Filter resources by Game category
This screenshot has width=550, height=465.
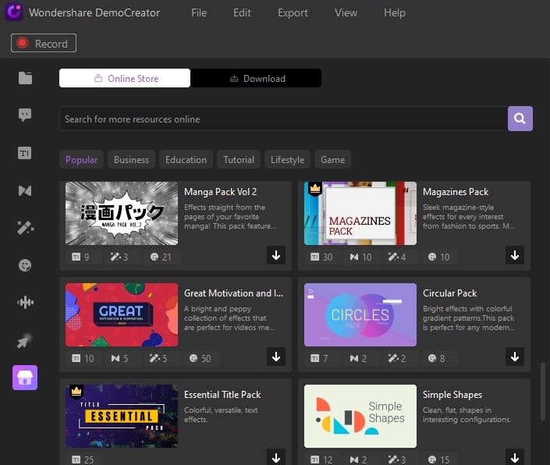(332, 160)
